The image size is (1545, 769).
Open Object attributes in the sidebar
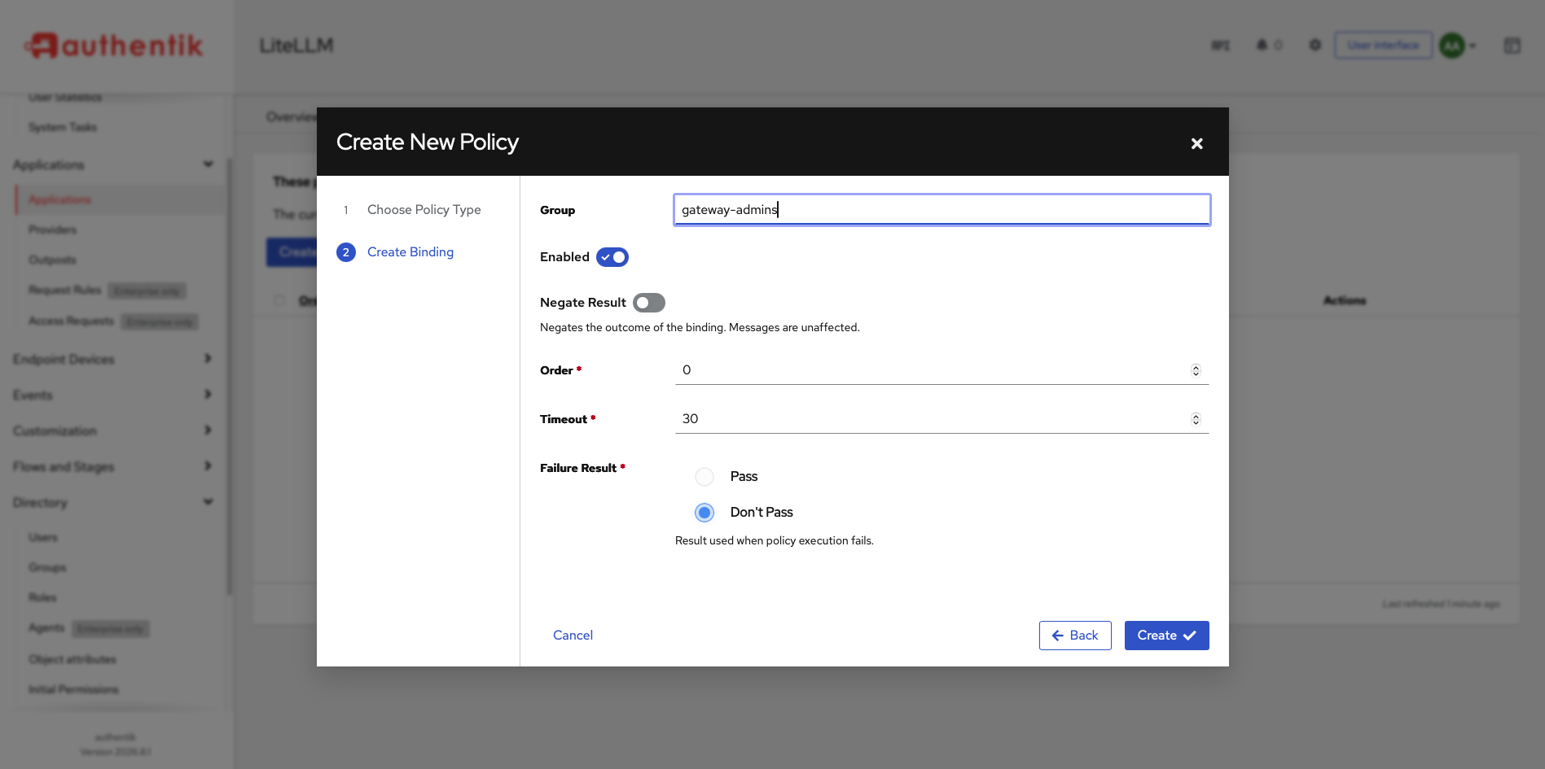coord(72,659)
